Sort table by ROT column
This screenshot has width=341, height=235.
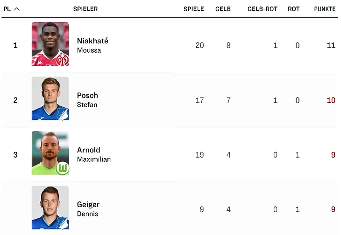click(293, 9)
